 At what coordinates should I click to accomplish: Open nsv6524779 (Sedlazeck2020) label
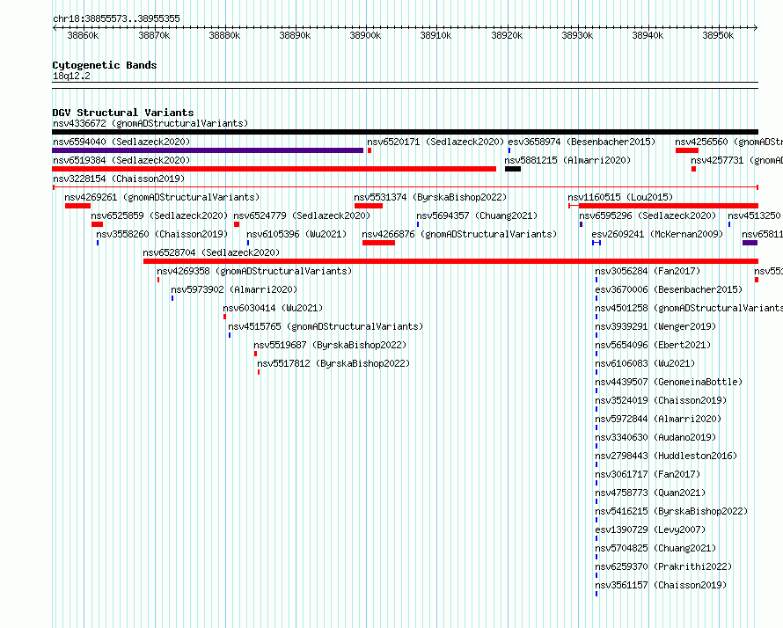point(302,215)
